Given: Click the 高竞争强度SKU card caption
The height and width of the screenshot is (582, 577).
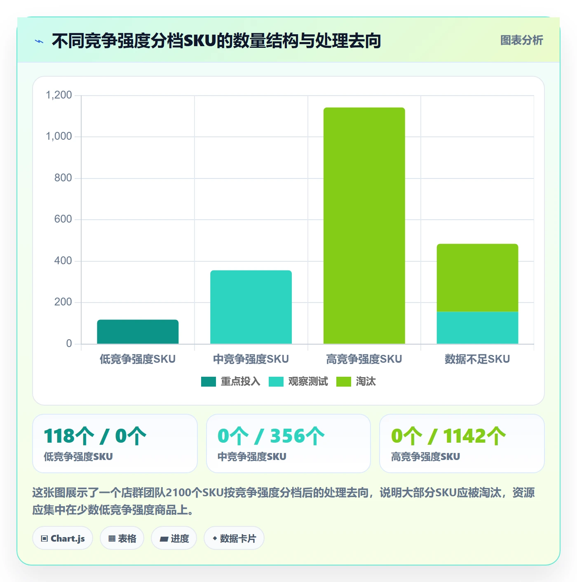Looking at the screenshot, I should click(x=425, y=457).
